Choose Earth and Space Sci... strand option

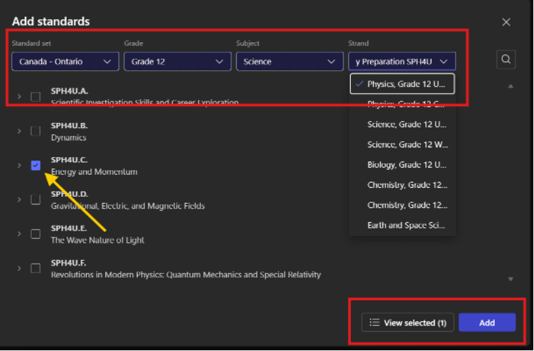tap(402, 225)
